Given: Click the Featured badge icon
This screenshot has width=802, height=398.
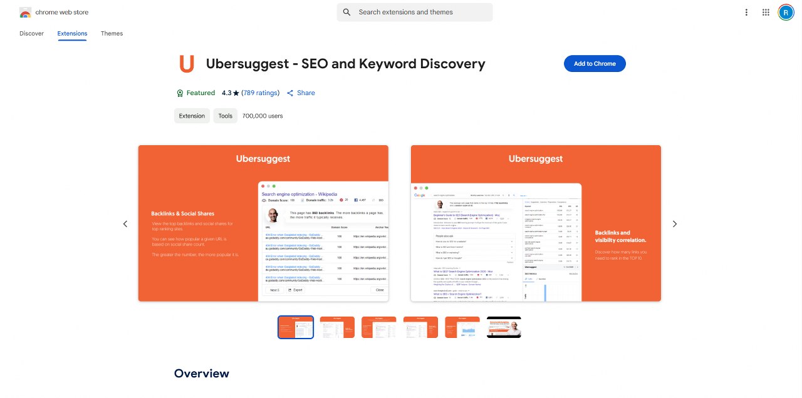Looking at the screenshot, I should 180,93.
